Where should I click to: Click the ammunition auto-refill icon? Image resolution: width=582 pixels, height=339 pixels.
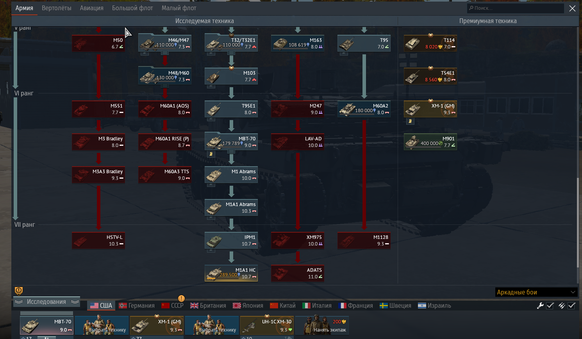click(562, 306)
